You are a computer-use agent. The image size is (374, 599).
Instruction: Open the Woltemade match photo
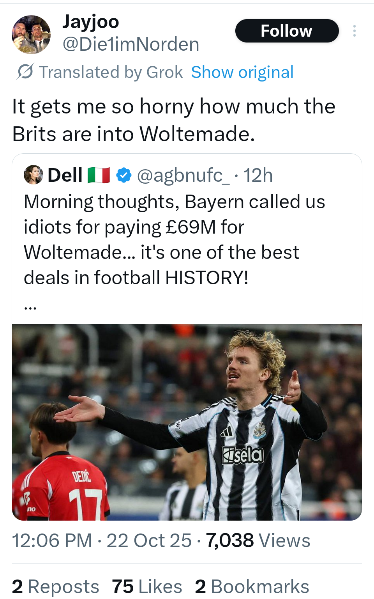[187, 422]
